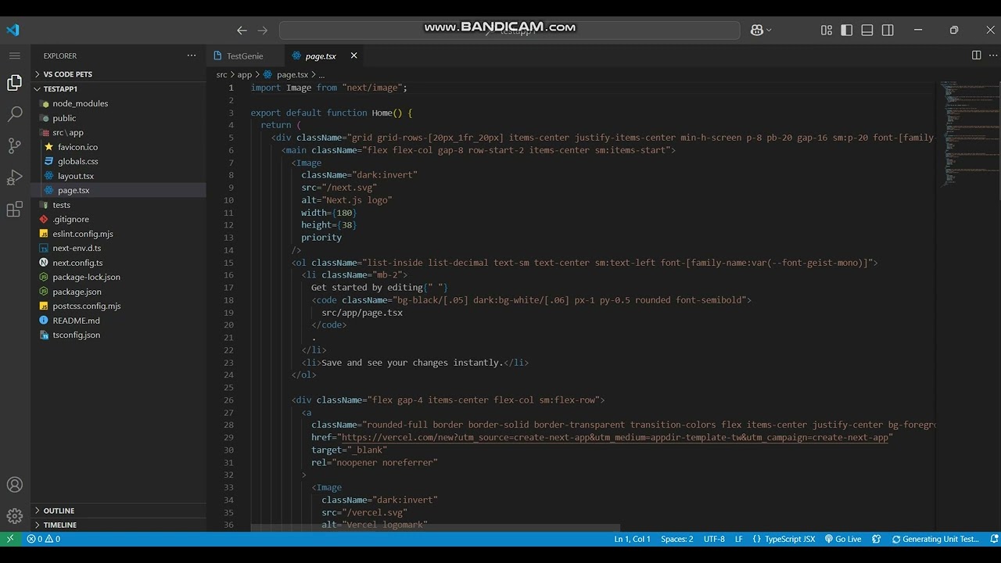The image size is (1001, 563).
Task: Open next.config.ts in the explorer
Action: click(118, 263)
